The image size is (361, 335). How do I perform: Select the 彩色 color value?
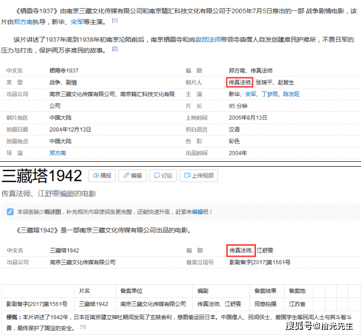(234, 141)
